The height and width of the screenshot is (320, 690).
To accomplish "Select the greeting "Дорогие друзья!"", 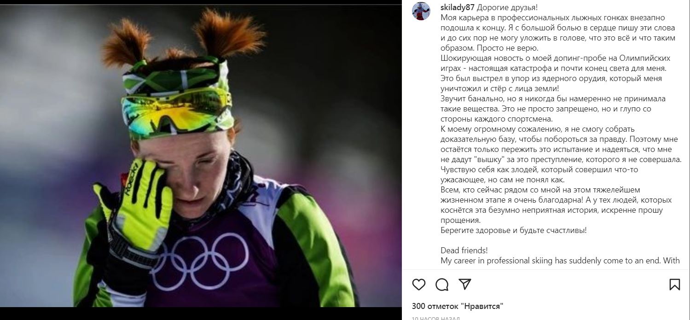I will [x=507, y=8].
